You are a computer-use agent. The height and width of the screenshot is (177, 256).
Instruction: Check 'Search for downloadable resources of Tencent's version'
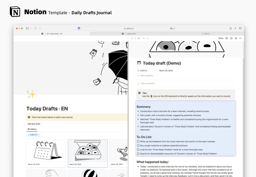138,154
